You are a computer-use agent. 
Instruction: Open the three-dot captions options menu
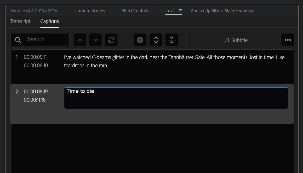pos(288,40)
